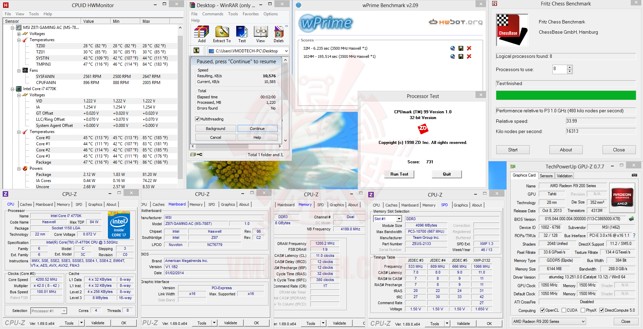Open the Slot #1 dropdown in CPU-Z SPD
The width and height of the screenshot is (643, 329).
pos(399,219)
